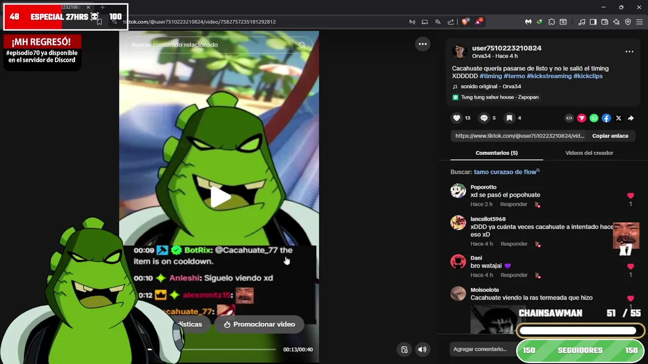This screenshot has width=648, height=364.
Task: Reply to Dani's comment
Action: pos(513,275)
